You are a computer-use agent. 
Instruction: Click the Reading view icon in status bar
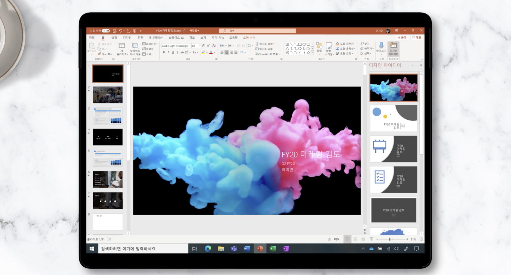[x=363, y=239]
